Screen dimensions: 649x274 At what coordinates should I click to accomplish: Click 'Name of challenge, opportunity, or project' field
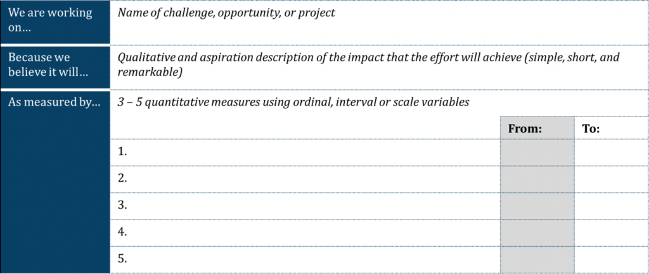tap(379, 22)
